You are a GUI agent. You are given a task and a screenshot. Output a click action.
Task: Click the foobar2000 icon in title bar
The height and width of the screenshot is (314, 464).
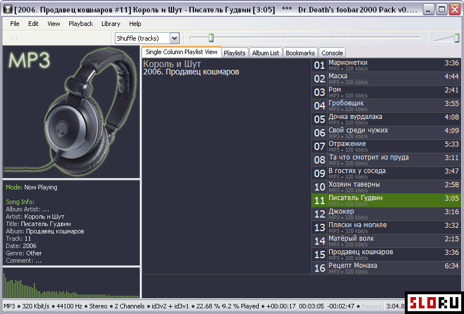(8, 10)
